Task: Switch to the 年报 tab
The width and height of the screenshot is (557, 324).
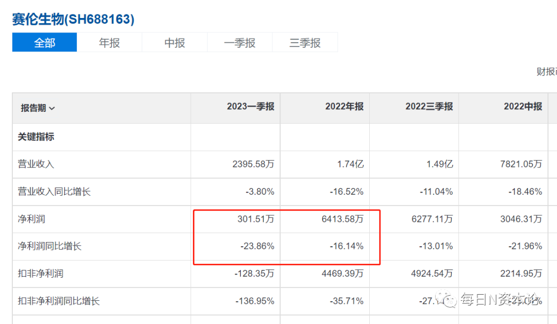Action: pyautogui.click(x=109, y=43)
